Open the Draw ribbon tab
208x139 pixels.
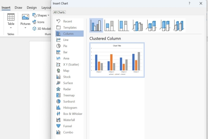tap(18, 8)
